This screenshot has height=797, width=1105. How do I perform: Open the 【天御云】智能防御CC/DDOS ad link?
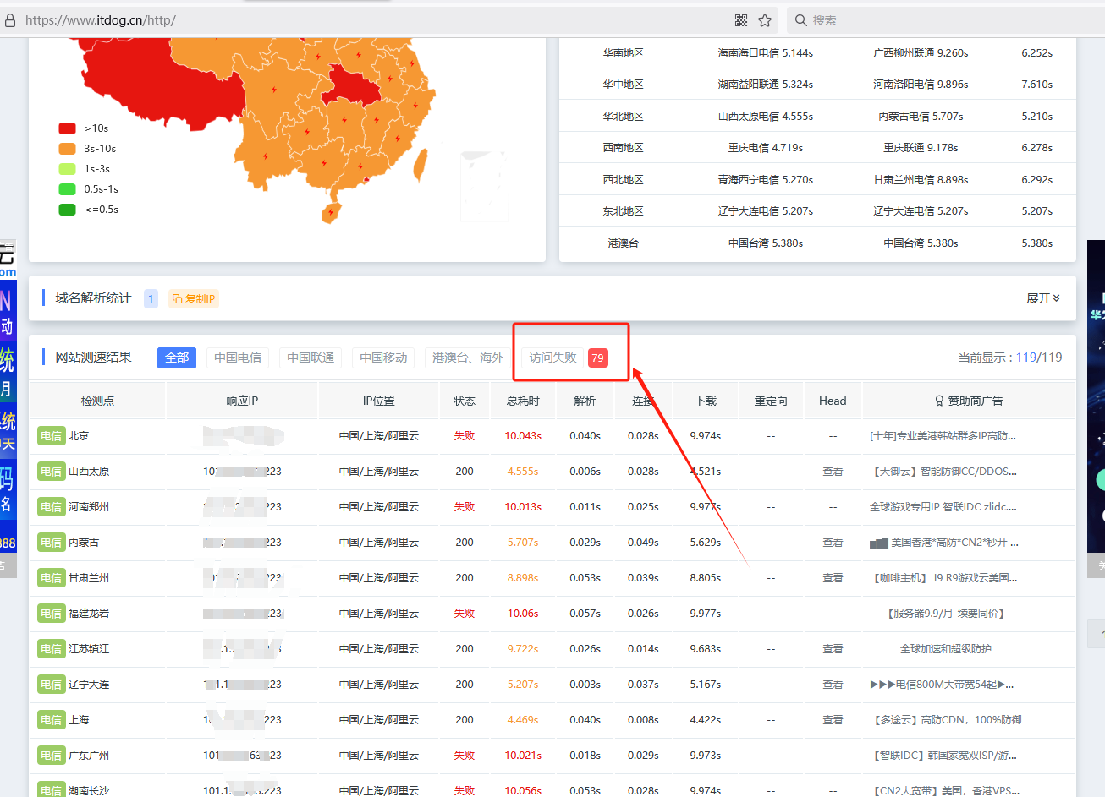pyautogui.click(x=945, y=472)
